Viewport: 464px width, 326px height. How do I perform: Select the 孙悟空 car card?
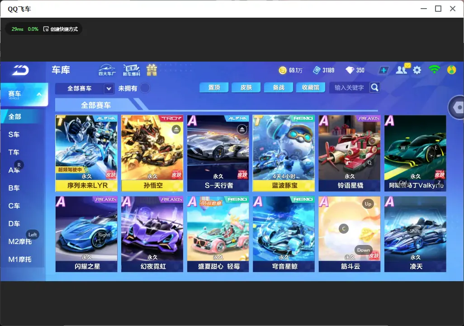(152, 153)
